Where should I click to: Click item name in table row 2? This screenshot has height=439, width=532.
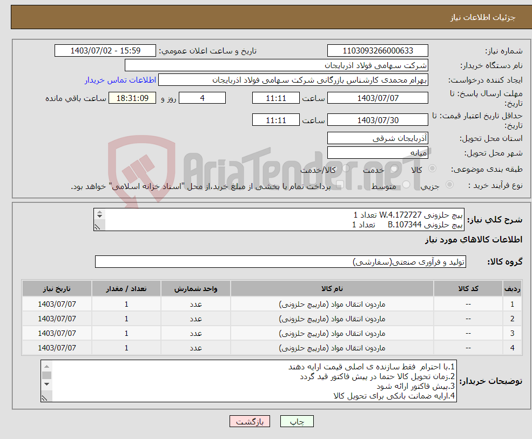(x=332, y=319)
